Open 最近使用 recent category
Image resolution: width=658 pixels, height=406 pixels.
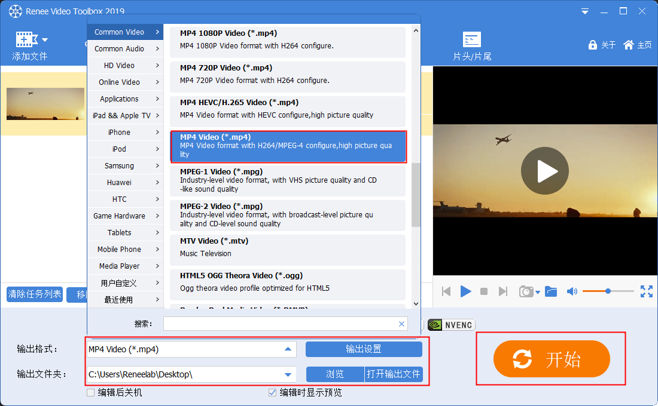126,300
